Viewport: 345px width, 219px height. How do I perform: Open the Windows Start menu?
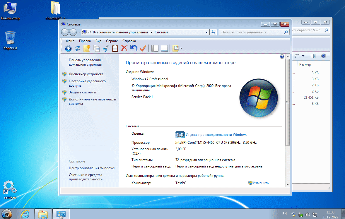tap(7, 214)
